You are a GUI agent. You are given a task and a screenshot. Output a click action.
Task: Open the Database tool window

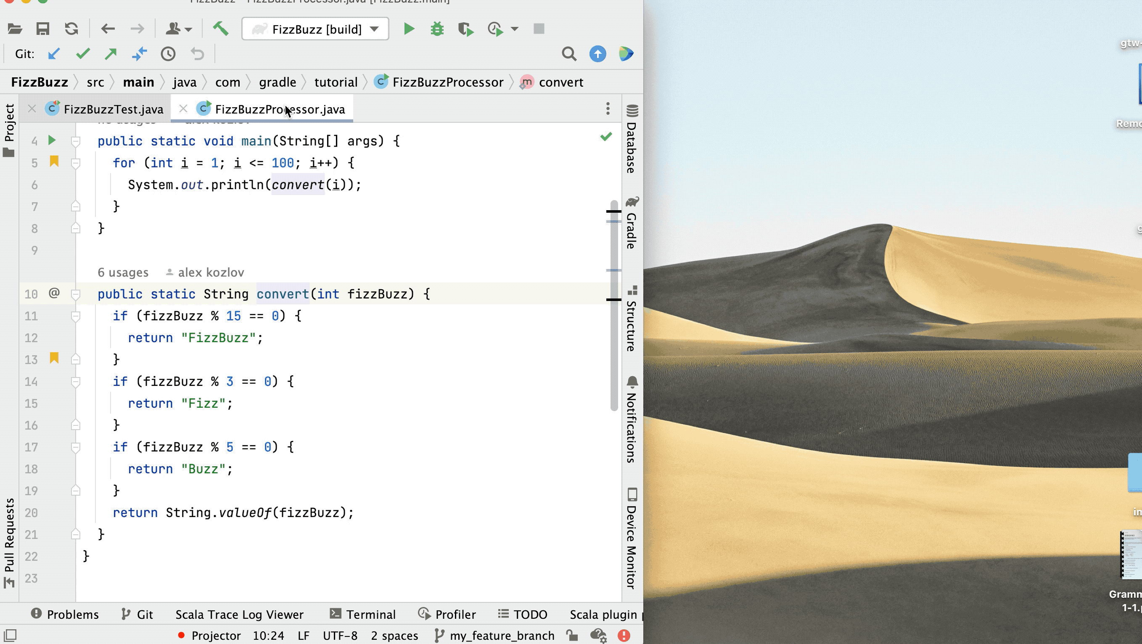[x=632, y=139]
